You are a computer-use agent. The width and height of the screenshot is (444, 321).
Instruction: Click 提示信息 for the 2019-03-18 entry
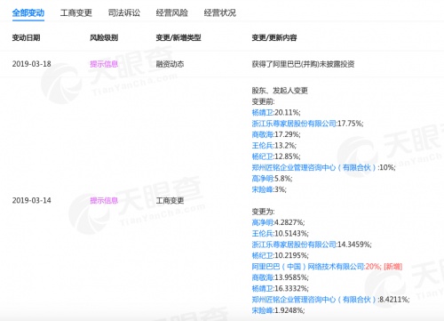[x=104, y=64]
